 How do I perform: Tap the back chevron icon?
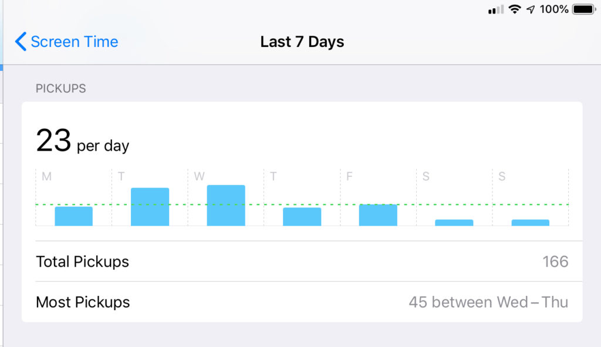pos(21,42)
